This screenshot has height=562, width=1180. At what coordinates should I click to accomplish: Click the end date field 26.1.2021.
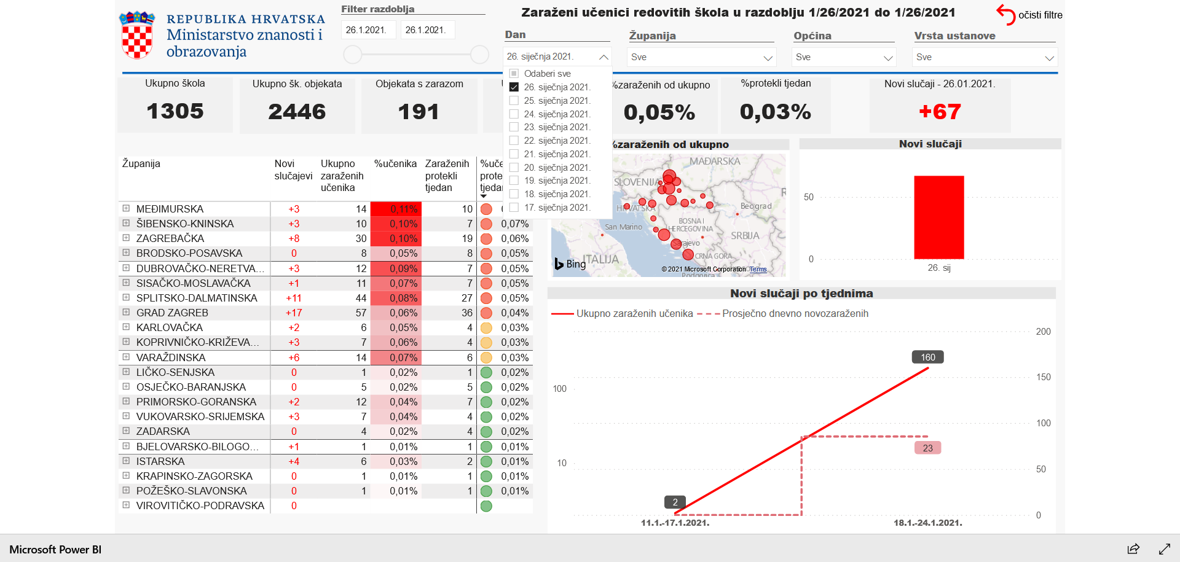(x=428, y=29)
